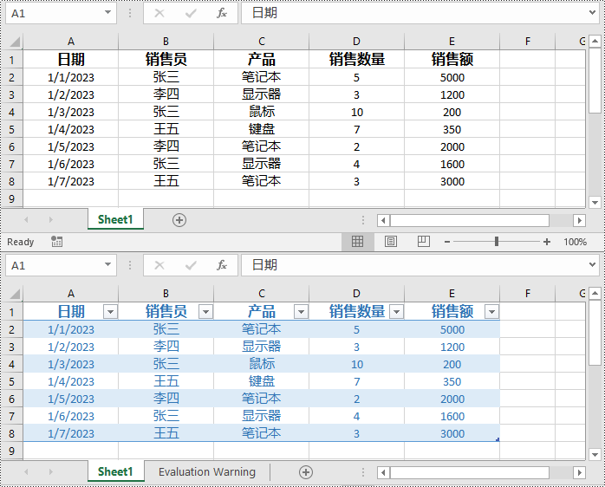Select Sheet1 tab in top window

(115, 219)
